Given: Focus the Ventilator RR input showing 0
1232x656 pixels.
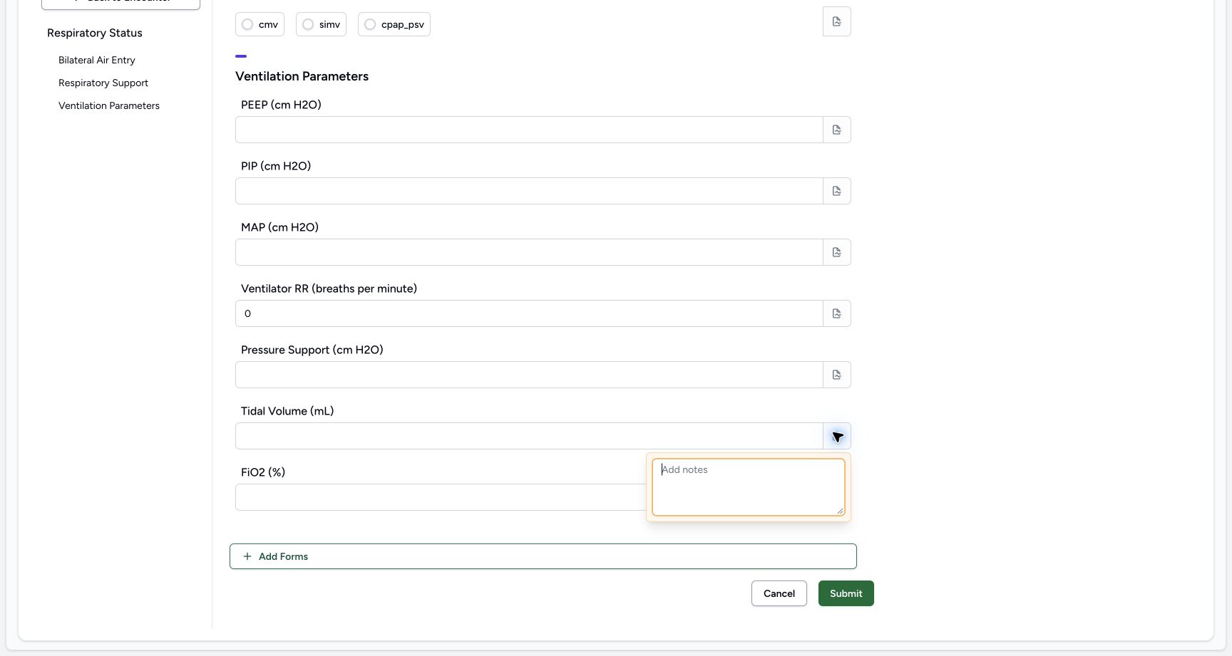Looking at the screenshot, I should point(529,313).
